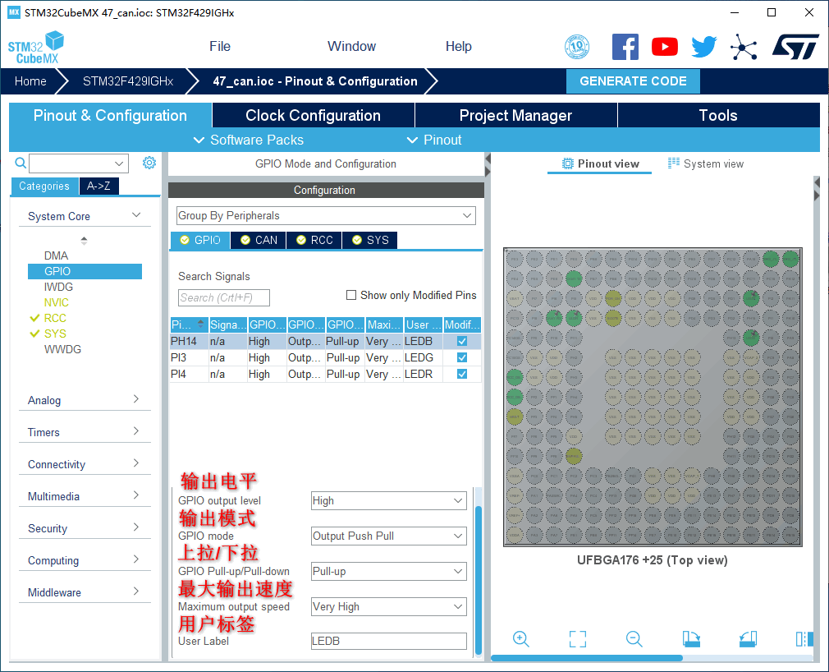829x672 pixels.
Task: Enable Show only Modified Pins checkbox
Action: click(351, 295)
